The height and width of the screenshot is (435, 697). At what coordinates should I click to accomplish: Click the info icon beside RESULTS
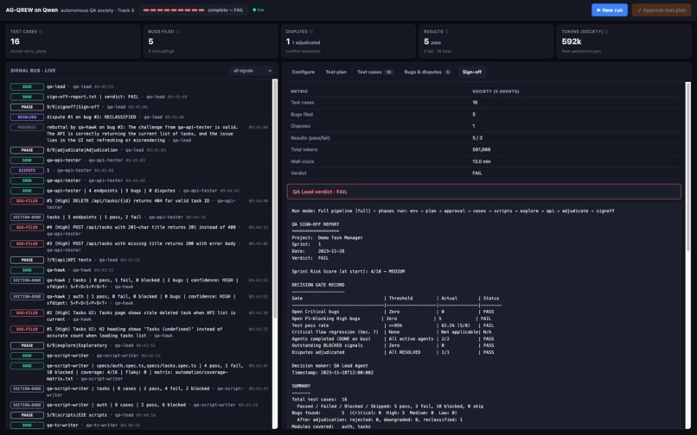(447, 32)
